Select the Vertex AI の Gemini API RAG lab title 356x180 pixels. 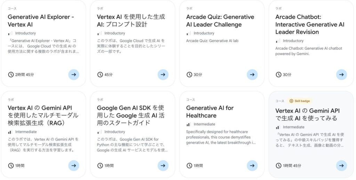[43, 115]
